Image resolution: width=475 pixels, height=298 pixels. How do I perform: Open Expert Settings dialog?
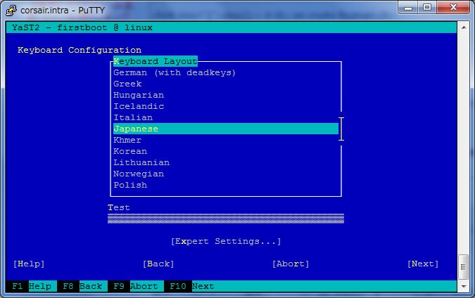coord(226,242)
